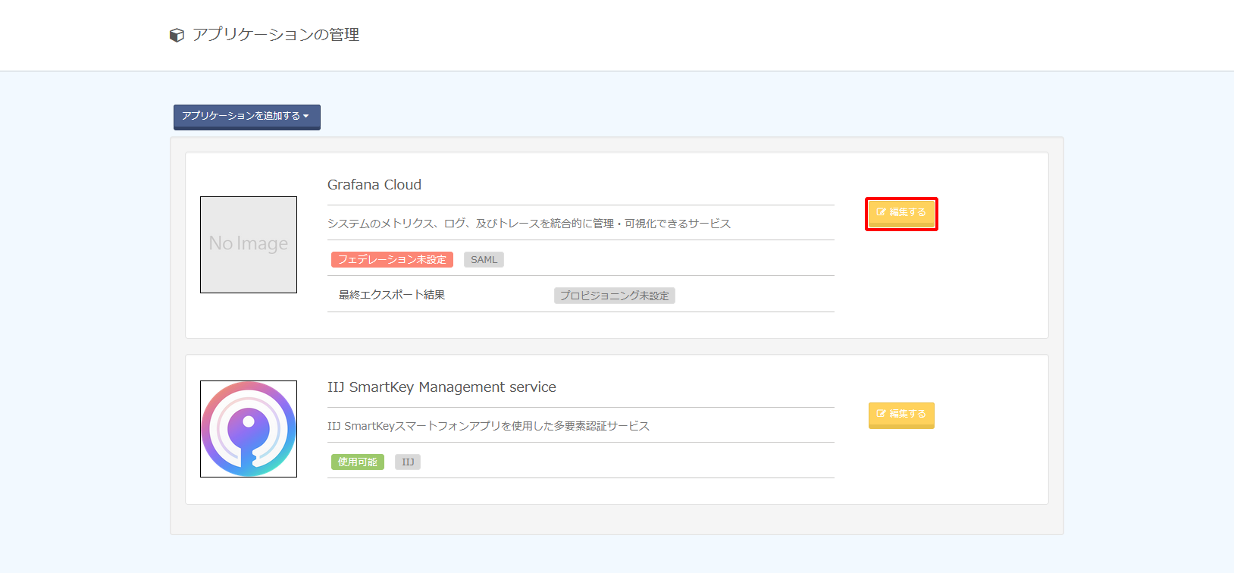Click the gray IIJ tag
Viewport: 1234px width, 573px height.
coord(408,462)
